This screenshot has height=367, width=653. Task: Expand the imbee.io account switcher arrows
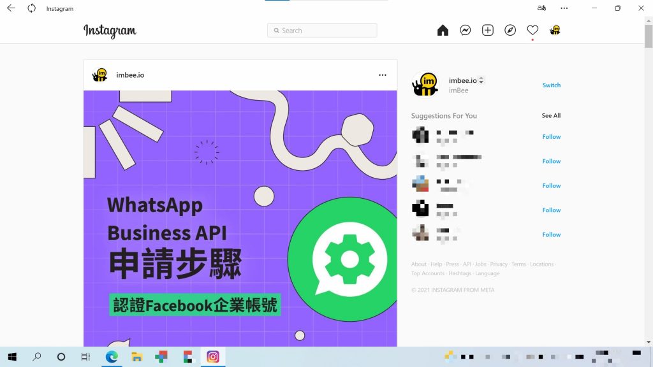pos(481,80)
